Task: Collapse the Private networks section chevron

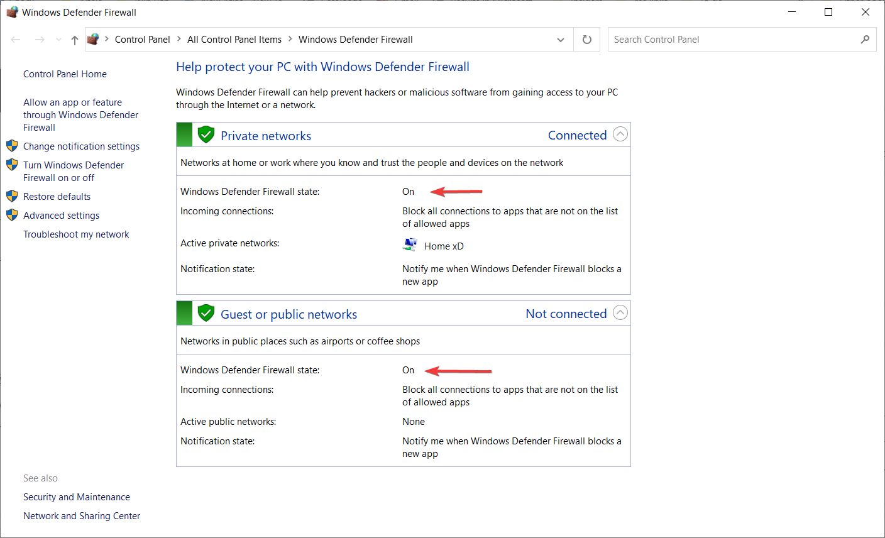Action: (x=620, y=134)
